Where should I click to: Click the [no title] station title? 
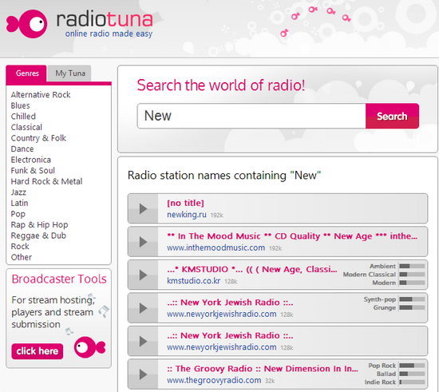pos(185,203)
